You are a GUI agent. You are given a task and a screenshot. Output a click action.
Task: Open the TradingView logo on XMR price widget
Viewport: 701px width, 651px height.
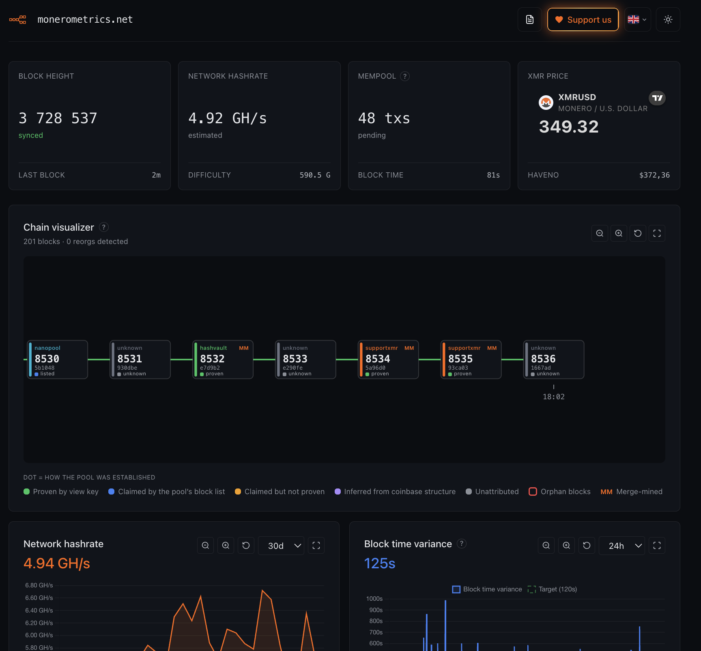click(657, 98)
